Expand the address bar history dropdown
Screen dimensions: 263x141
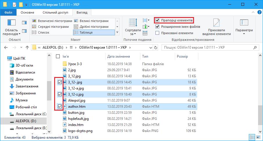coord(150,48)
